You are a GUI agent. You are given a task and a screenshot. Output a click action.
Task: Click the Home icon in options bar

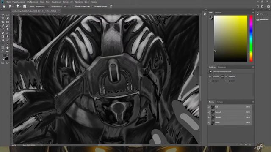[x=4, y=6]
